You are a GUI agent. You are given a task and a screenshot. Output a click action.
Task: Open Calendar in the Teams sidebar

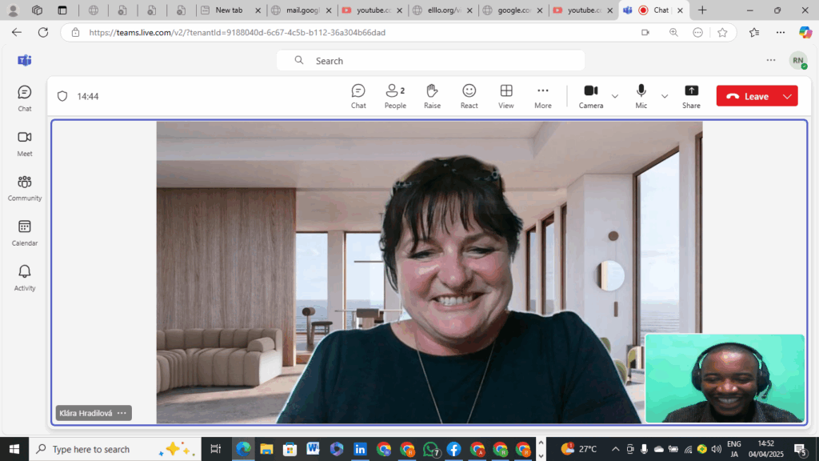click(x=25, y=232)
